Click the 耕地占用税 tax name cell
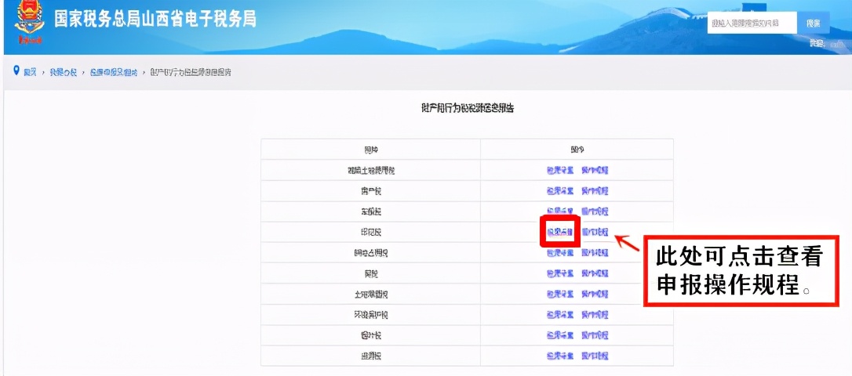The width and height of the screenshot is (852, 376). click(370, 252)
